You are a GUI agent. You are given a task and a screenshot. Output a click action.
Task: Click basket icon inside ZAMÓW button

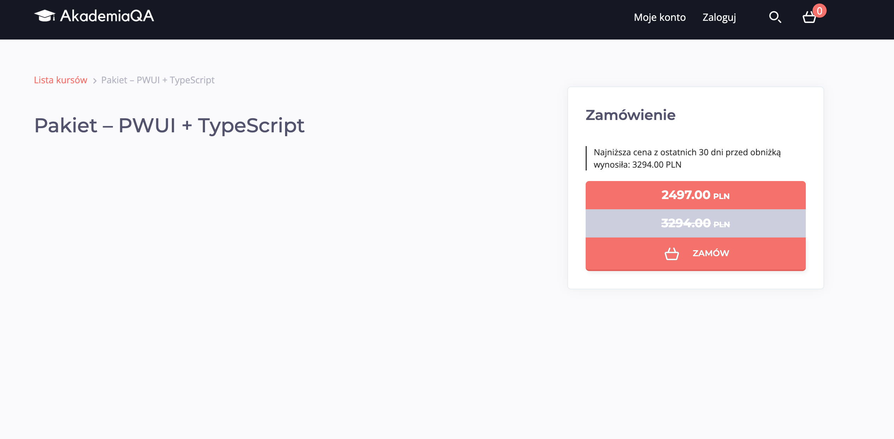tap(671, 254)
